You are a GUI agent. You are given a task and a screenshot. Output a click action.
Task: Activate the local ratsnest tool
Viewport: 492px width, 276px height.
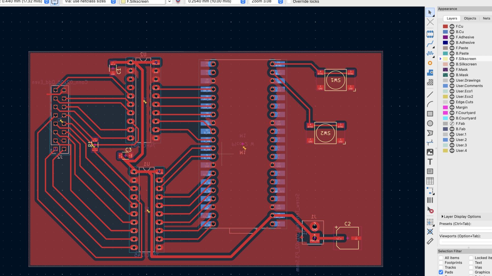(x=430, y=22)
